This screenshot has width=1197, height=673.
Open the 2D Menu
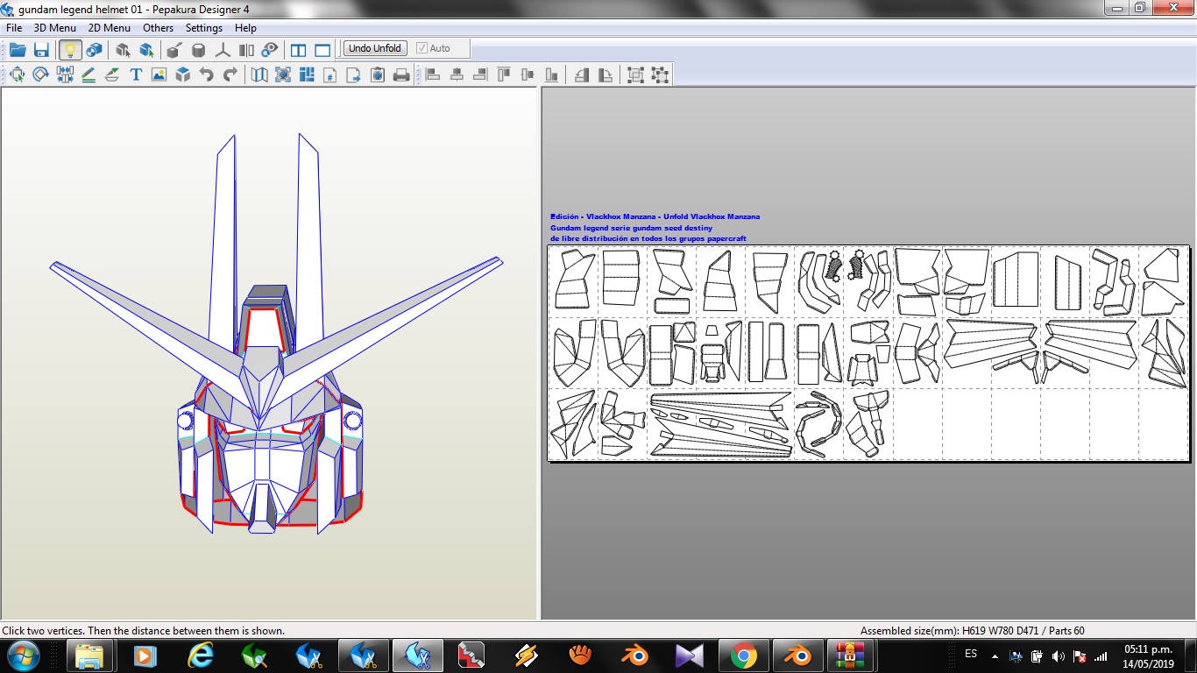(x=110, y=27)
